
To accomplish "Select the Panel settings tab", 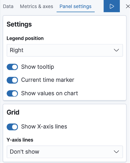I will (x=75, y=6).
